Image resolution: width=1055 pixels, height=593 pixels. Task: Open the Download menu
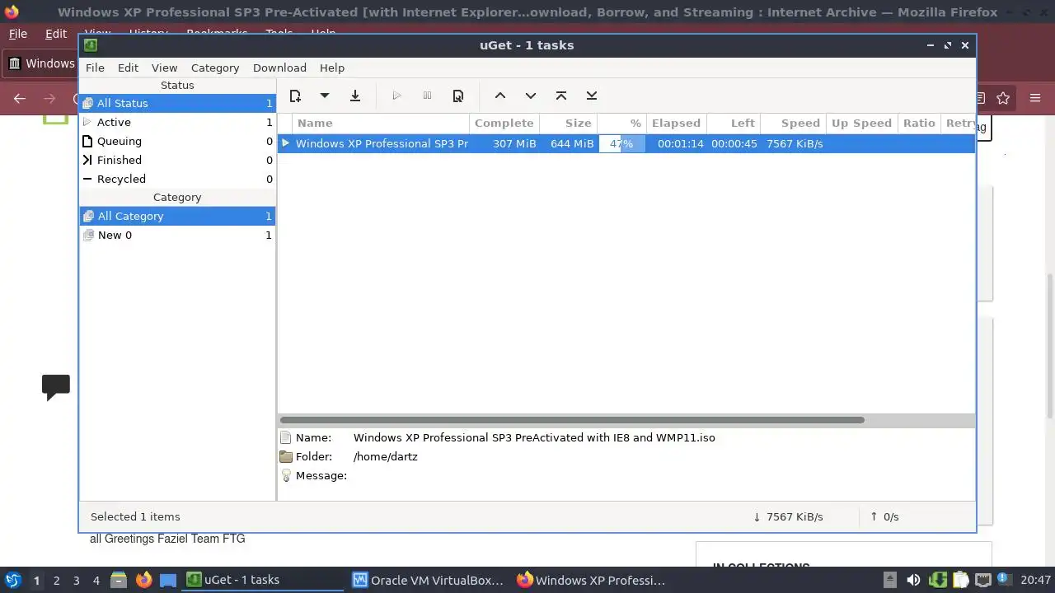(279, 68)
